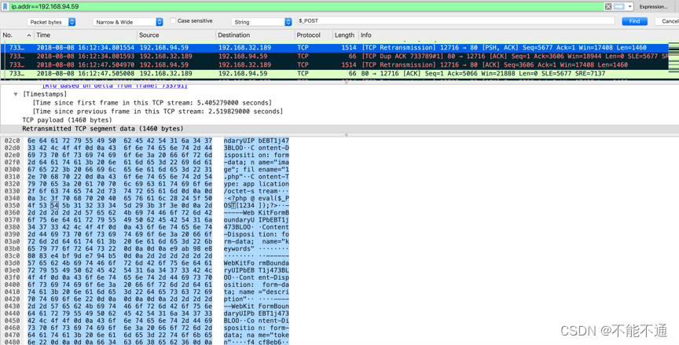Click ASCII text 'eval($_P' in bytes pane
Image resolution: width=679 pixels, height=345 pixels.
pyautogui.click(x=274, y=198)
